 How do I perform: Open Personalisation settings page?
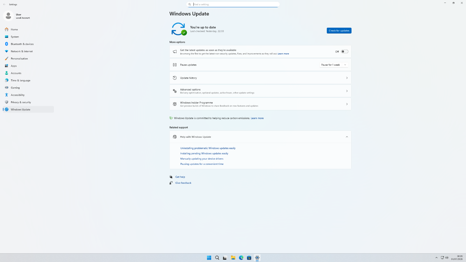pyautogui.click(x=28, y=59)
